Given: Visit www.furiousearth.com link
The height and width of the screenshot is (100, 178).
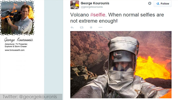Looking at the screenshot, I should [x=15, y=50].
